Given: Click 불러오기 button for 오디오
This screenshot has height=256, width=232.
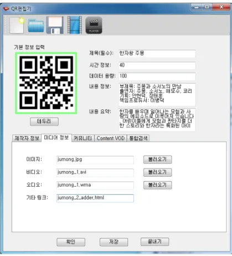Looking at the screenshot, I should point(158,185).
